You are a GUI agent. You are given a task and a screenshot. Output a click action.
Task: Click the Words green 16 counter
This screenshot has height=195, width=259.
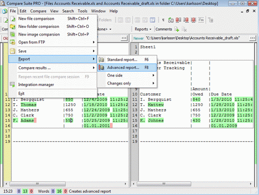59,191
